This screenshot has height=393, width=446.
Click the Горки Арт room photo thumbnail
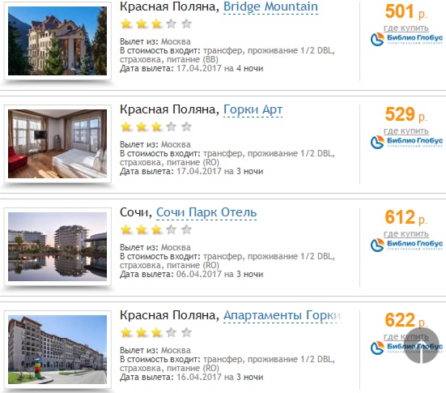57,143
